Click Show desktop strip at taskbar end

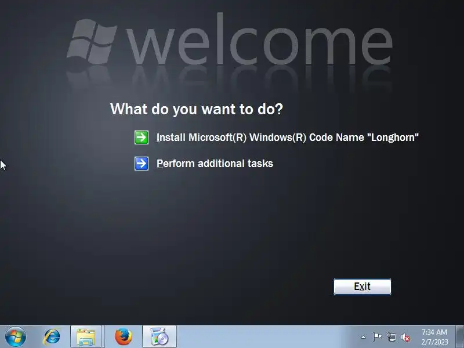[459, 337]
